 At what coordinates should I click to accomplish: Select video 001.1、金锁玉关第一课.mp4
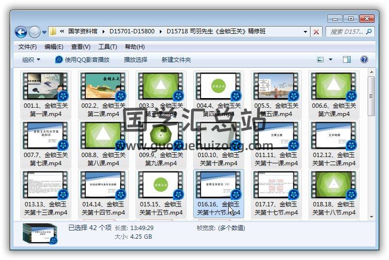[x=46, y=95]
